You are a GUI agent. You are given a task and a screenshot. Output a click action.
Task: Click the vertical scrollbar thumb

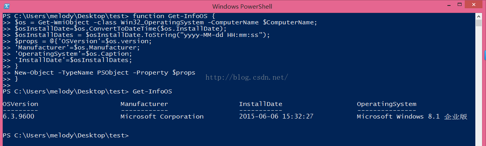click(x=479, y=23)
